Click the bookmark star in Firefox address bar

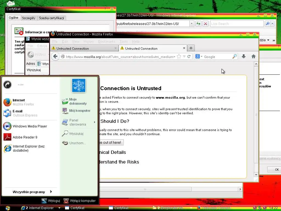[179, 57]
